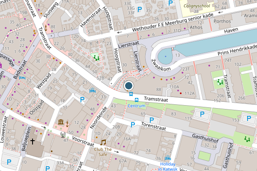The image size is (257, 171).
Task: Select hotel icon above Holiday in Katwijk
Action: pyautogui.click(x=168, y=158)
